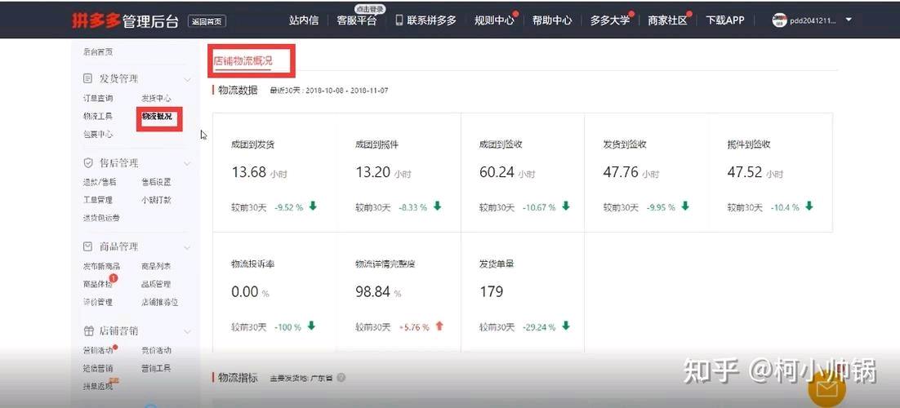Open 商品列表 in the sidebar
Screen dimensions: 900x408
coord(156,266)
